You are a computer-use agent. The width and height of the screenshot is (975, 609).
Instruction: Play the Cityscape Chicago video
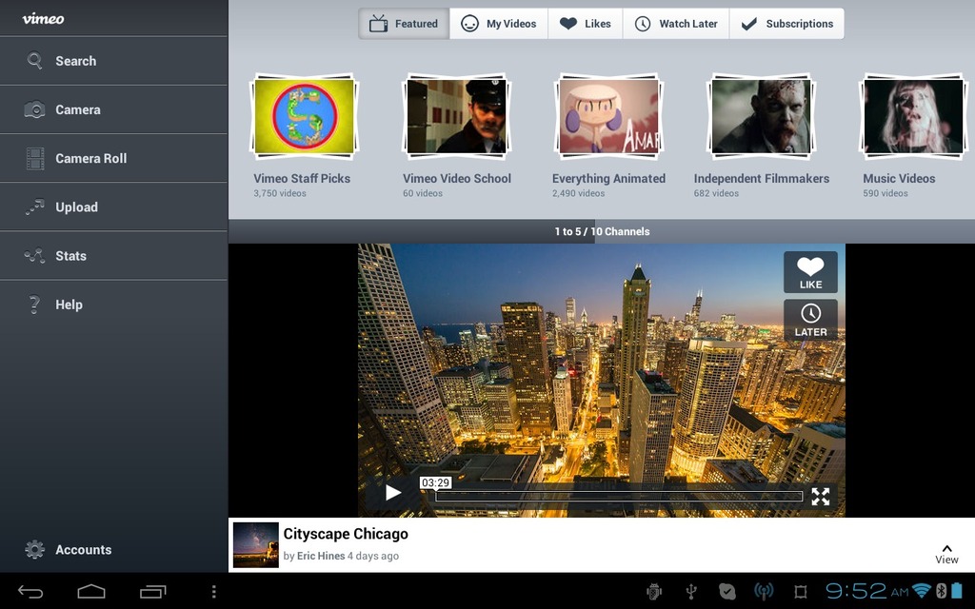click(x=393, y=493)
